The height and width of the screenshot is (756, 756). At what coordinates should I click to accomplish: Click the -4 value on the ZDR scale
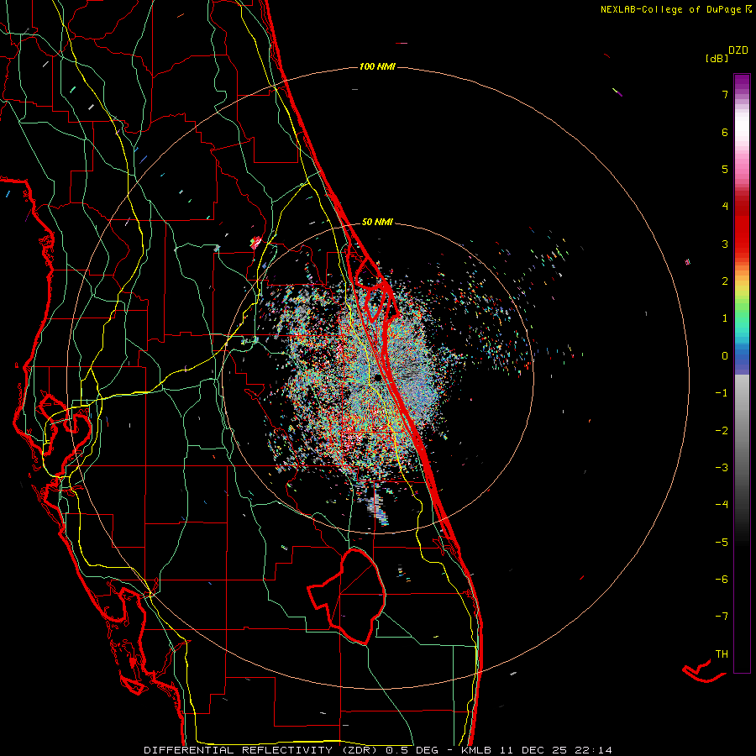722,505
